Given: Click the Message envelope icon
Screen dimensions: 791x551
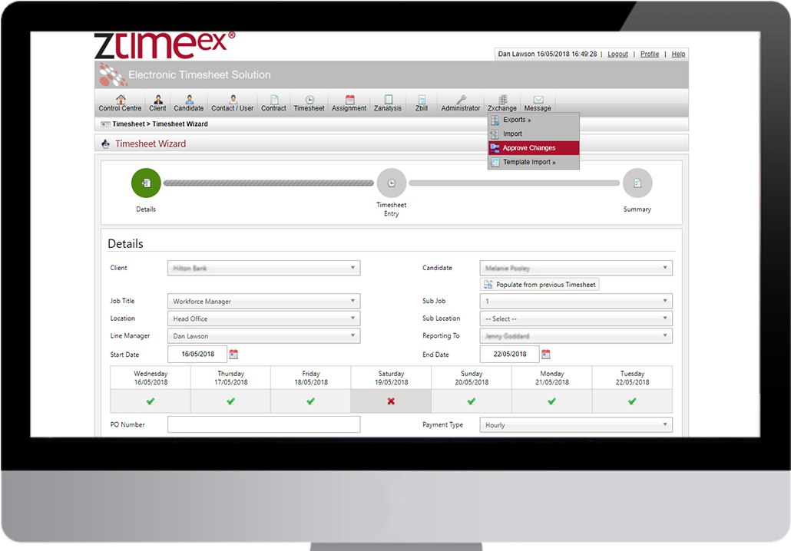Looking at the screenshot, I should 538,100.
